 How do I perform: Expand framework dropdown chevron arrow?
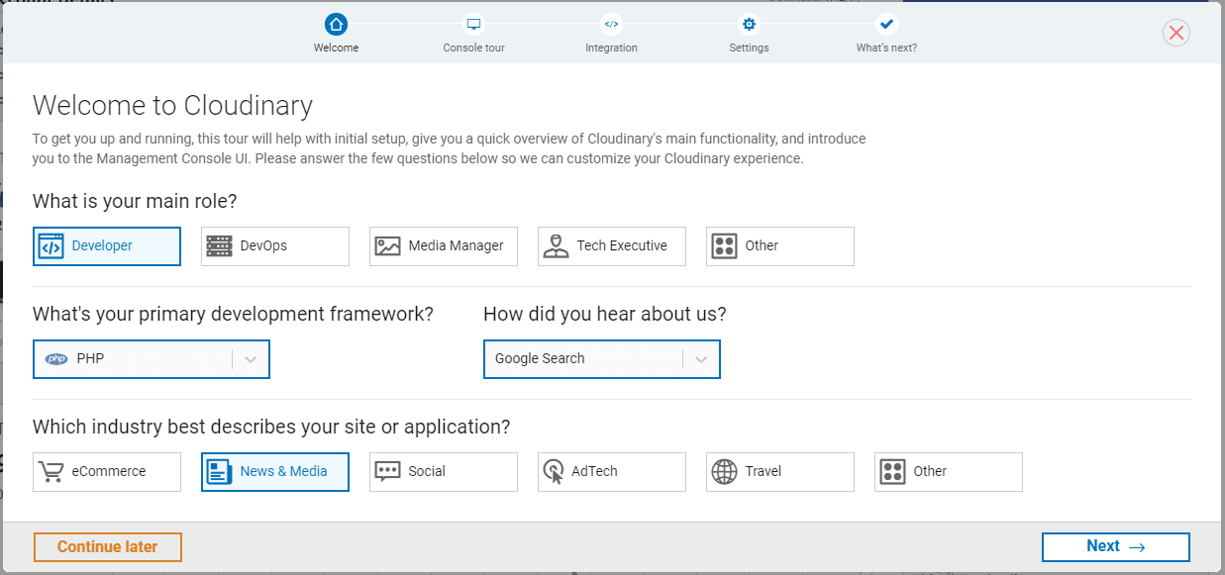point(251,359)
